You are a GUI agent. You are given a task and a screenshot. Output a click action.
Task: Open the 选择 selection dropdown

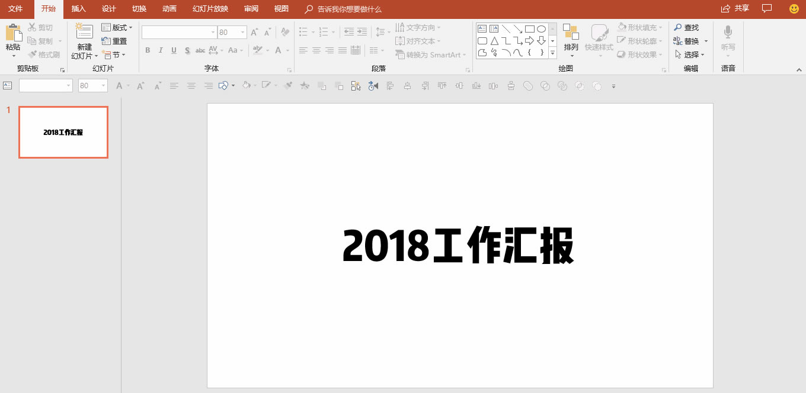click(690, 54)
